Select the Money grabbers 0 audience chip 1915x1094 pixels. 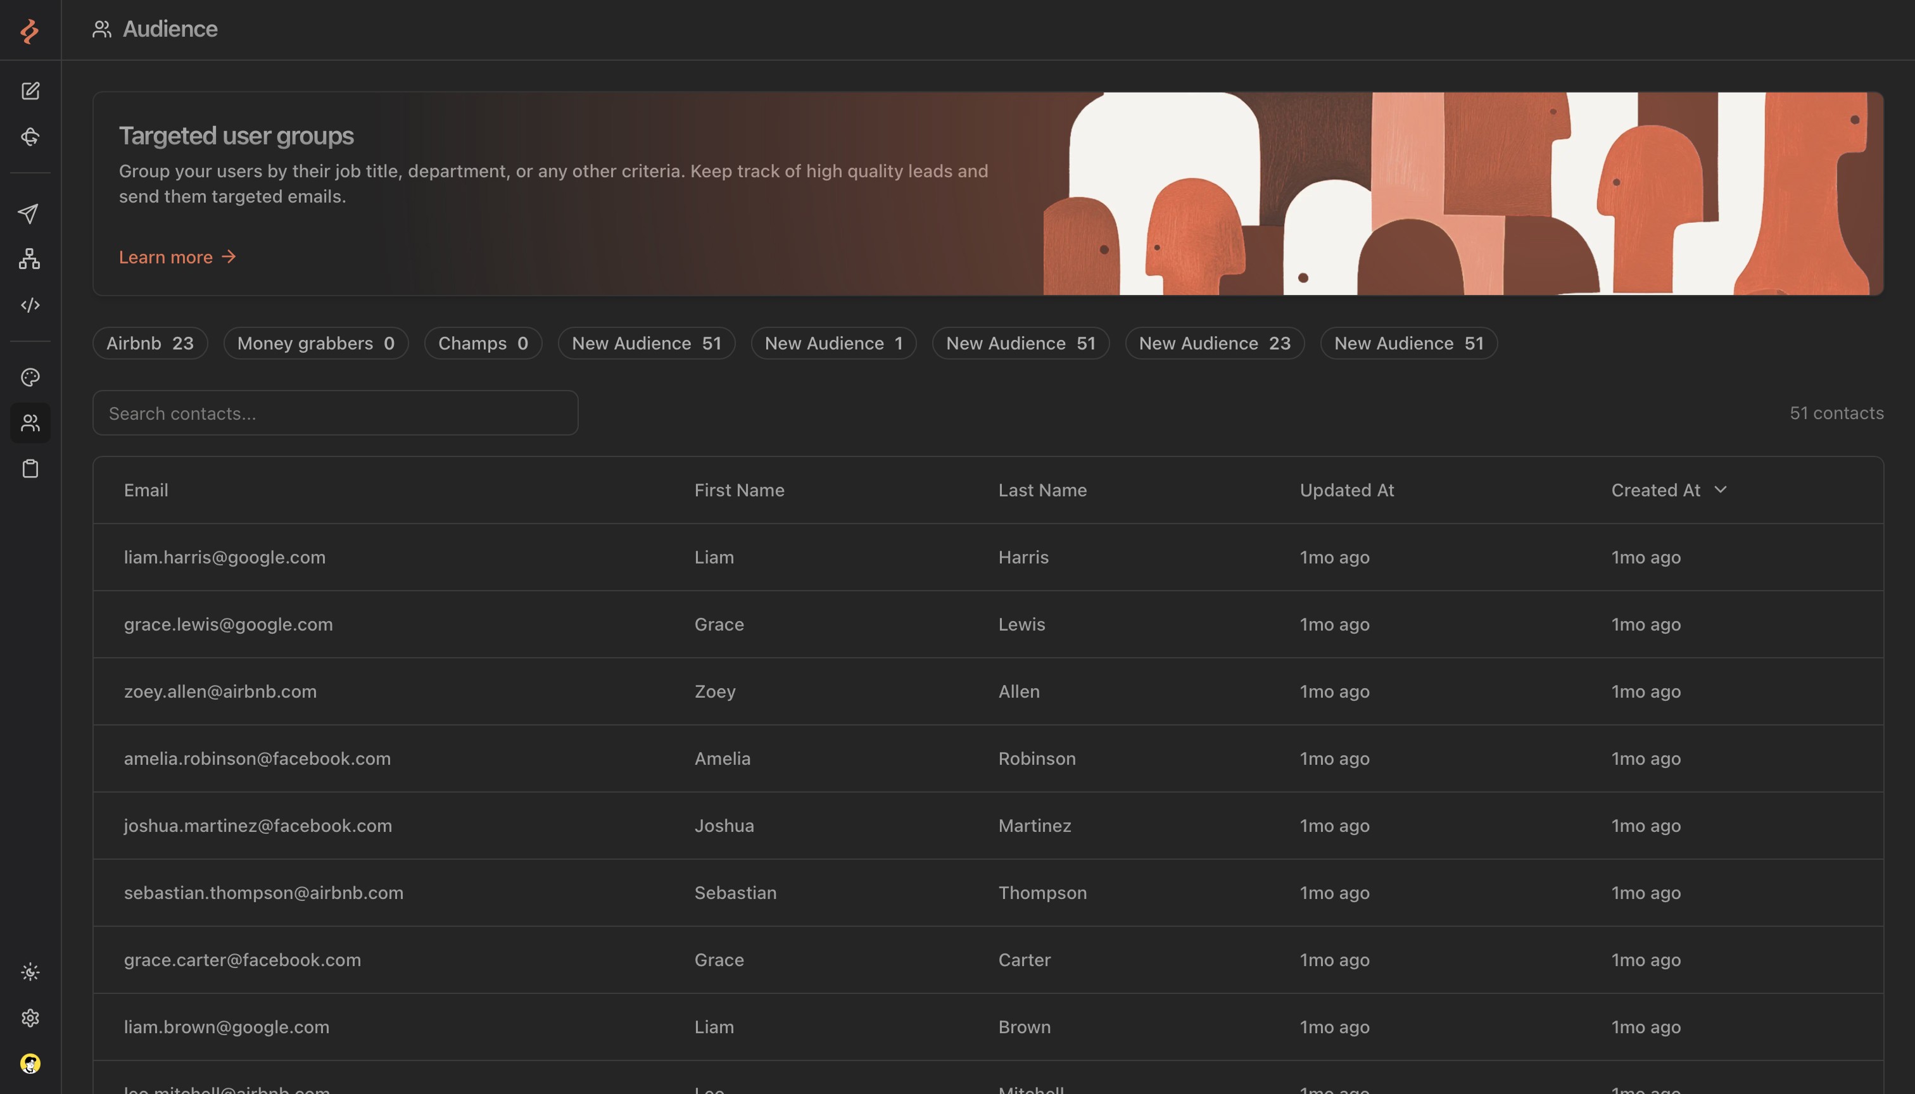(x=315, y=343)
